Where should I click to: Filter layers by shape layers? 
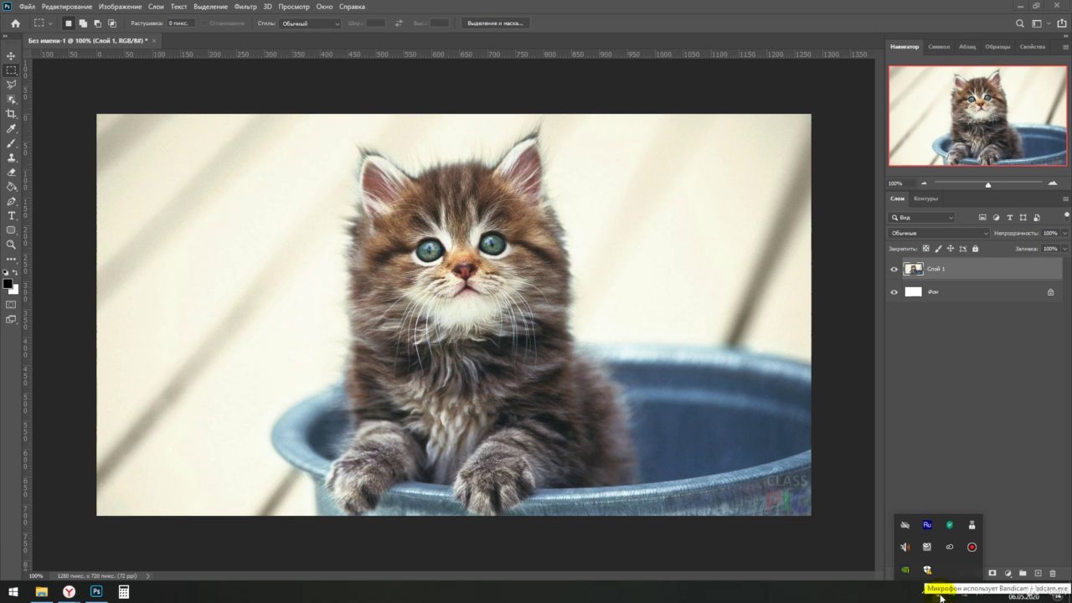pyautogui.click(x=1023, y=218)
